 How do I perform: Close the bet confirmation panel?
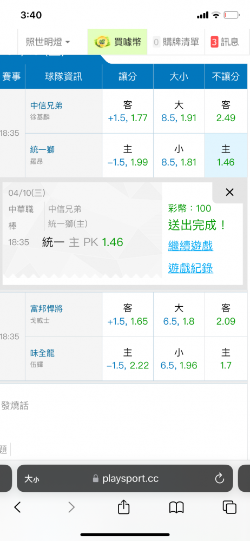(229, 193)
